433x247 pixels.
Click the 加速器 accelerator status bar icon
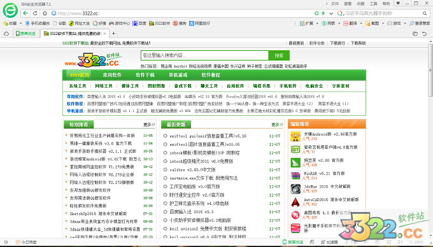pos(329,242)
